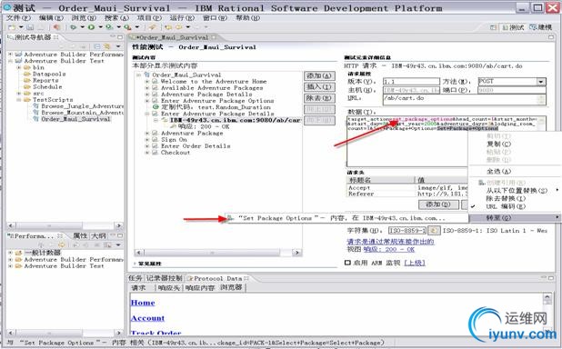Open the 运行 menu
Viewport: 562px width, 349px height.
click(x=182, y=18)
